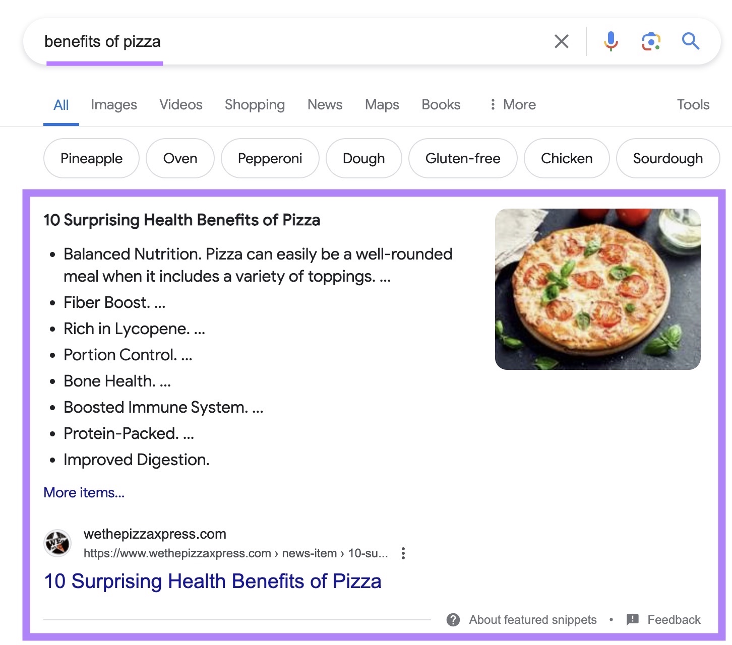
Task: Open the three-dot menu beside the snippet URL
Action: tap(403, 553)
